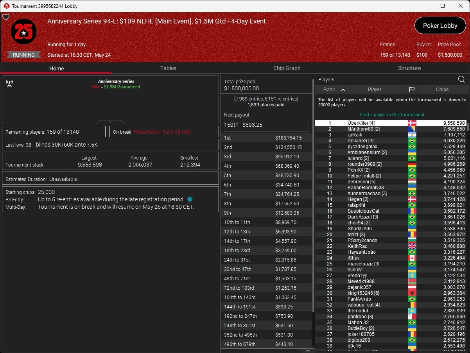Click the broadcast antenna icon
Screen dimensions: 470x353
10,83
